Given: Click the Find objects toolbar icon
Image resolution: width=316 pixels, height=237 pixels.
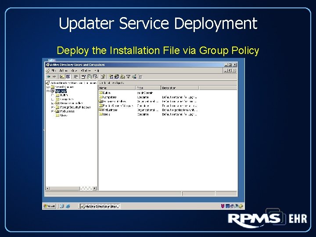Looking at the screenshot, I should pyautogui.click(x=134, y=77).
